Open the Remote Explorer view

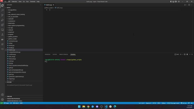(2, 30)
